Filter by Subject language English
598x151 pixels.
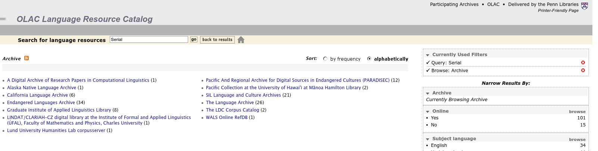click(439, 145)
